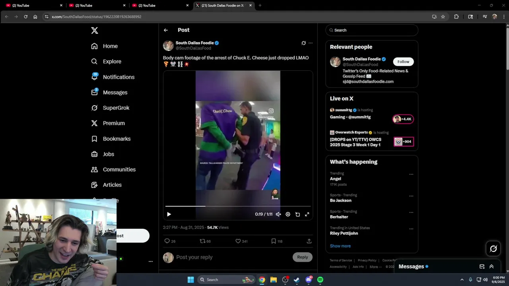Open Overwatch Esports live broadcast
The width and height of the screenshot is (509, 286).
(372, 139)
